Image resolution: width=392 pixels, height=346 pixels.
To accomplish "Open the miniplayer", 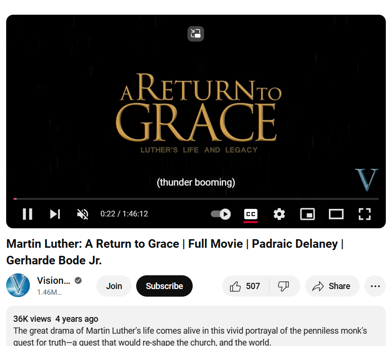I will pyautogui.click(x=307, y=214).
